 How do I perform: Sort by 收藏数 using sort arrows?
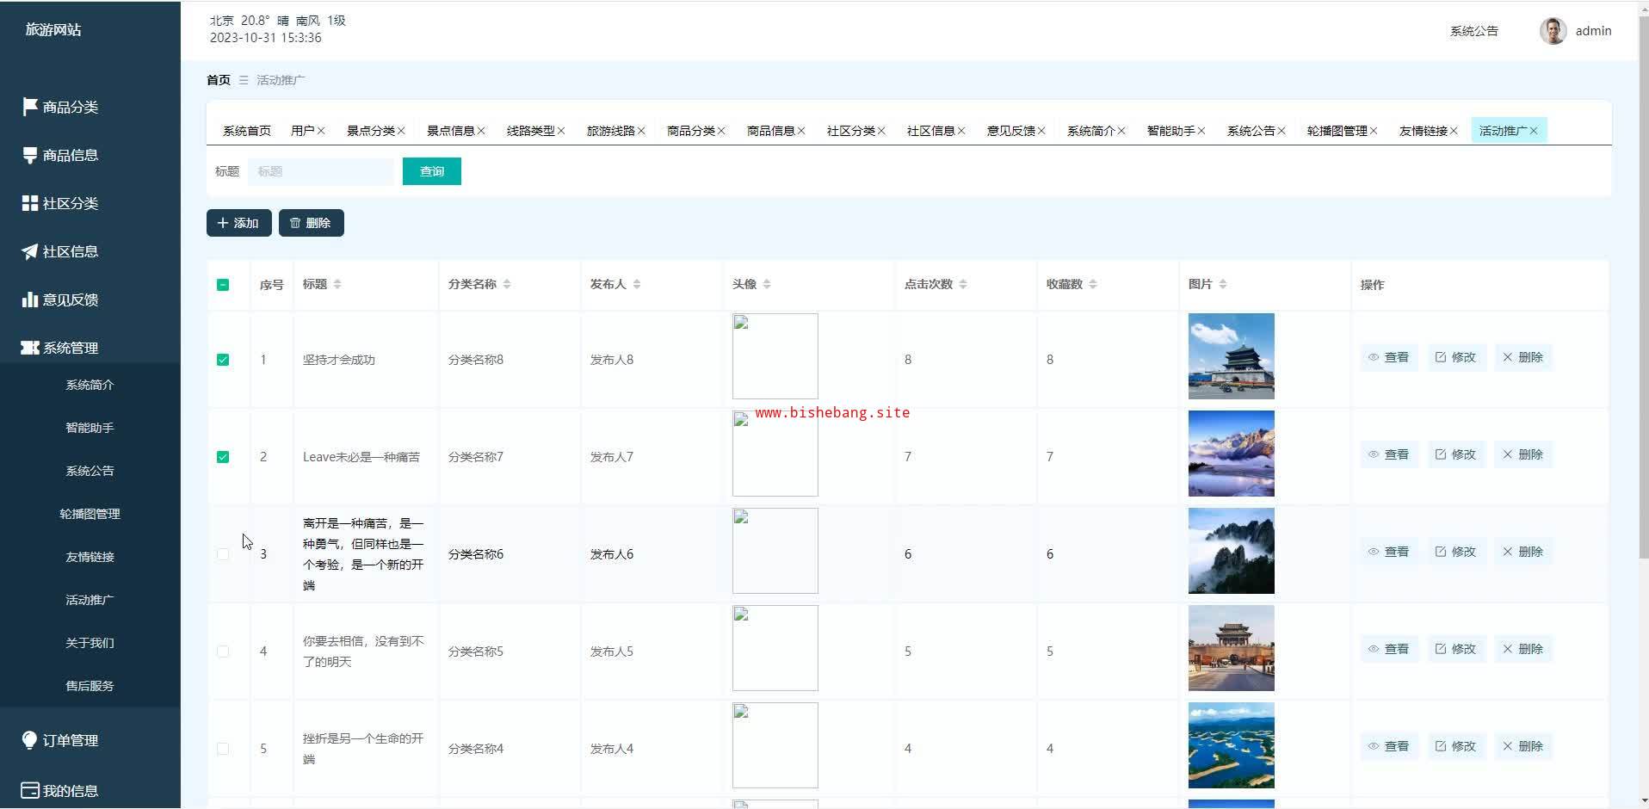[x=1093, y=285]
